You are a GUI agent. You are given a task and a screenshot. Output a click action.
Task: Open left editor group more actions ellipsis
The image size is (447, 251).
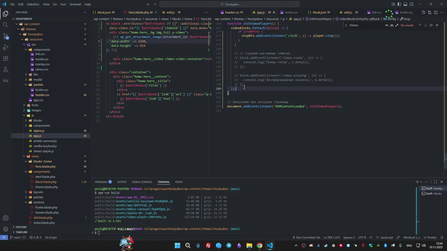(x=206, y=12)
